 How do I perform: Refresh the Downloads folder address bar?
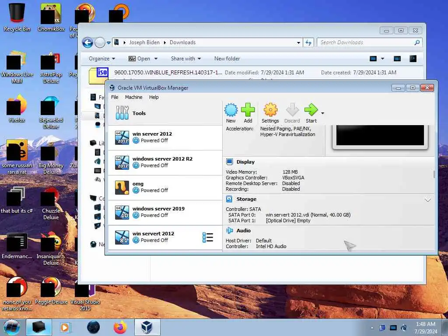coord(308,42)
